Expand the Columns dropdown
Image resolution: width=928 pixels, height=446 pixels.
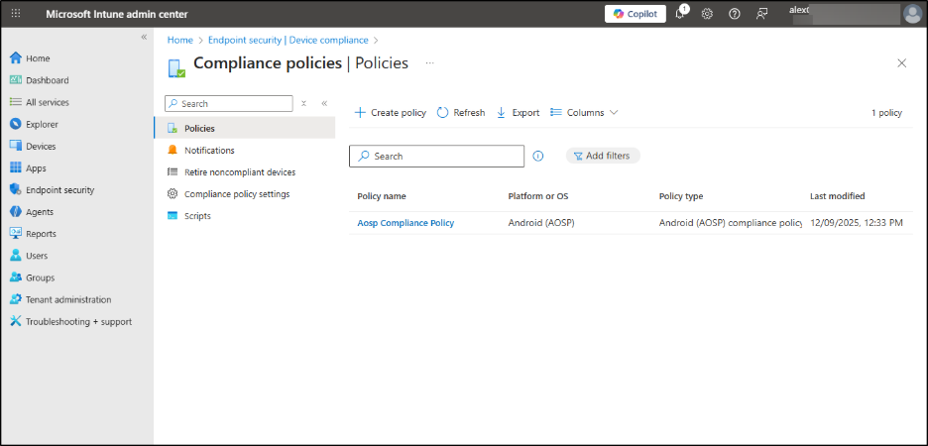tap(584, 113)
